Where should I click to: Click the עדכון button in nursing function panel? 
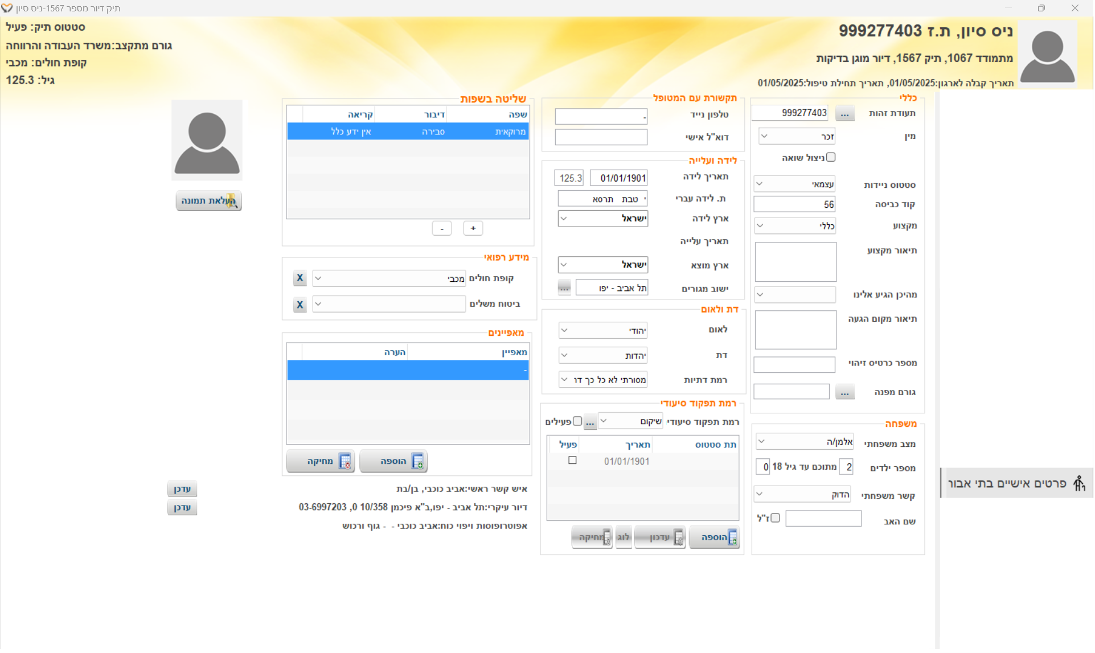click(660, 537)
